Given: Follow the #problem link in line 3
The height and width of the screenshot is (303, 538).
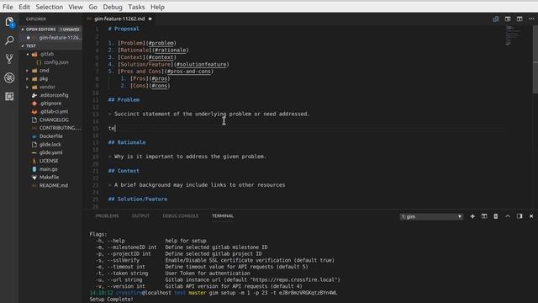Looking at the screenshot, I should click(161, 43).
